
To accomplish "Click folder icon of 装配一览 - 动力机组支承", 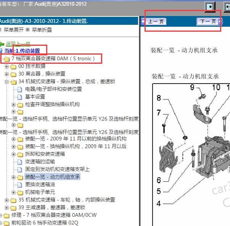I will [20, 178].
